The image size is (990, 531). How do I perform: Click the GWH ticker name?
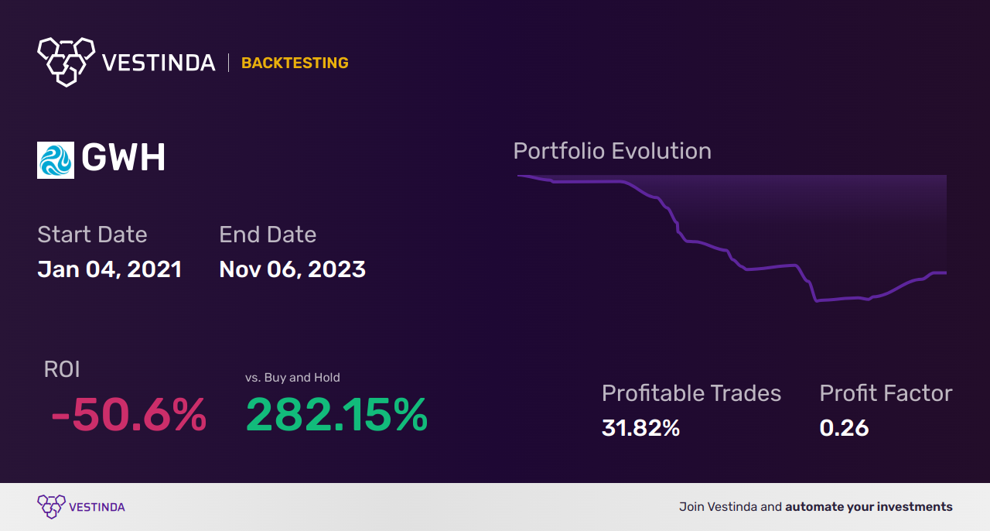click(x=124, y=159)
